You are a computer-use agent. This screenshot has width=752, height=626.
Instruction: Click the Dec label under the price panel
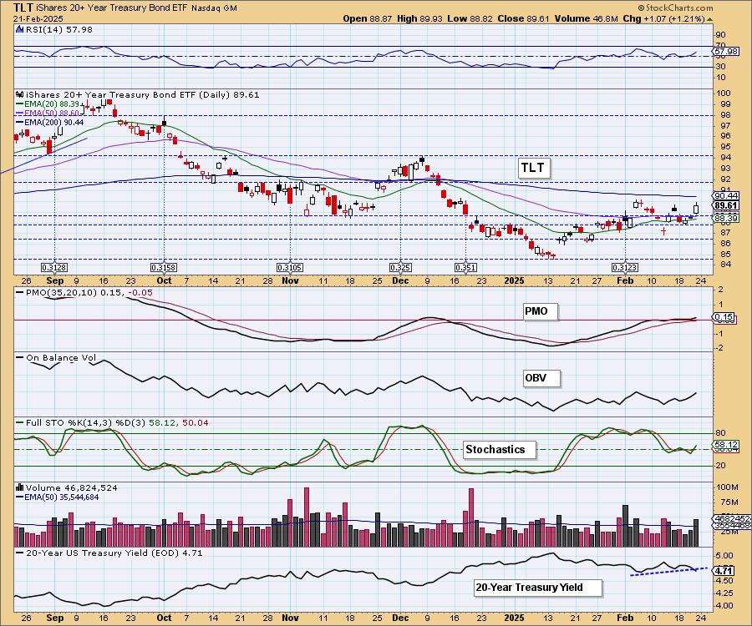401,280
